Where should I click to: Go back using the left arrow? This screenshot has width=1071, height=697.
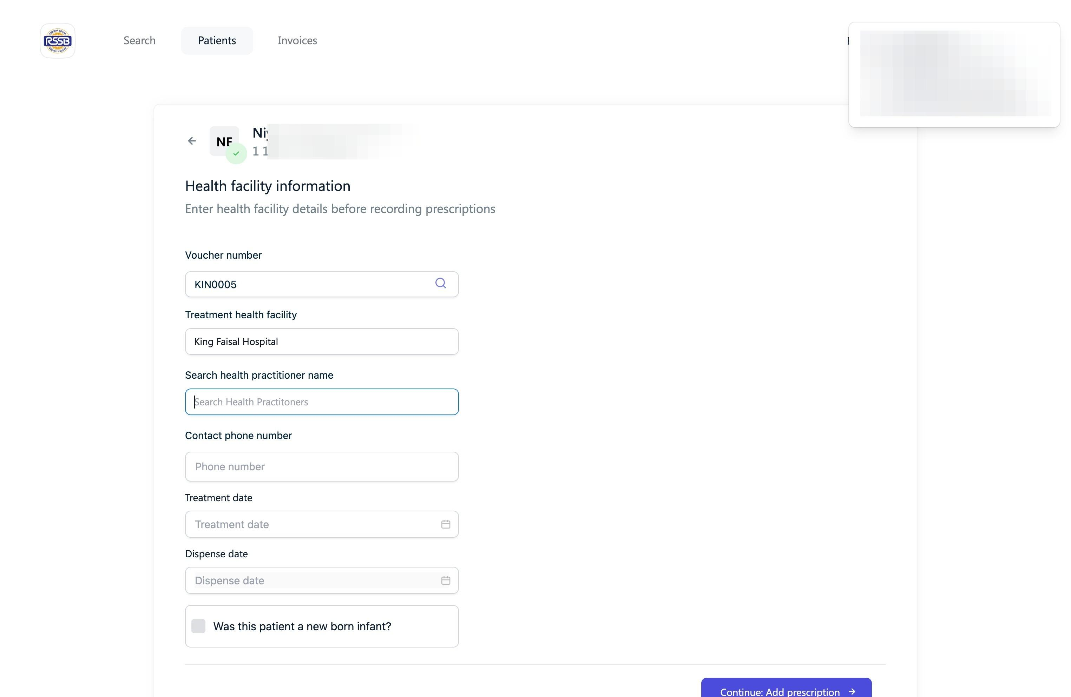point(192,141)
